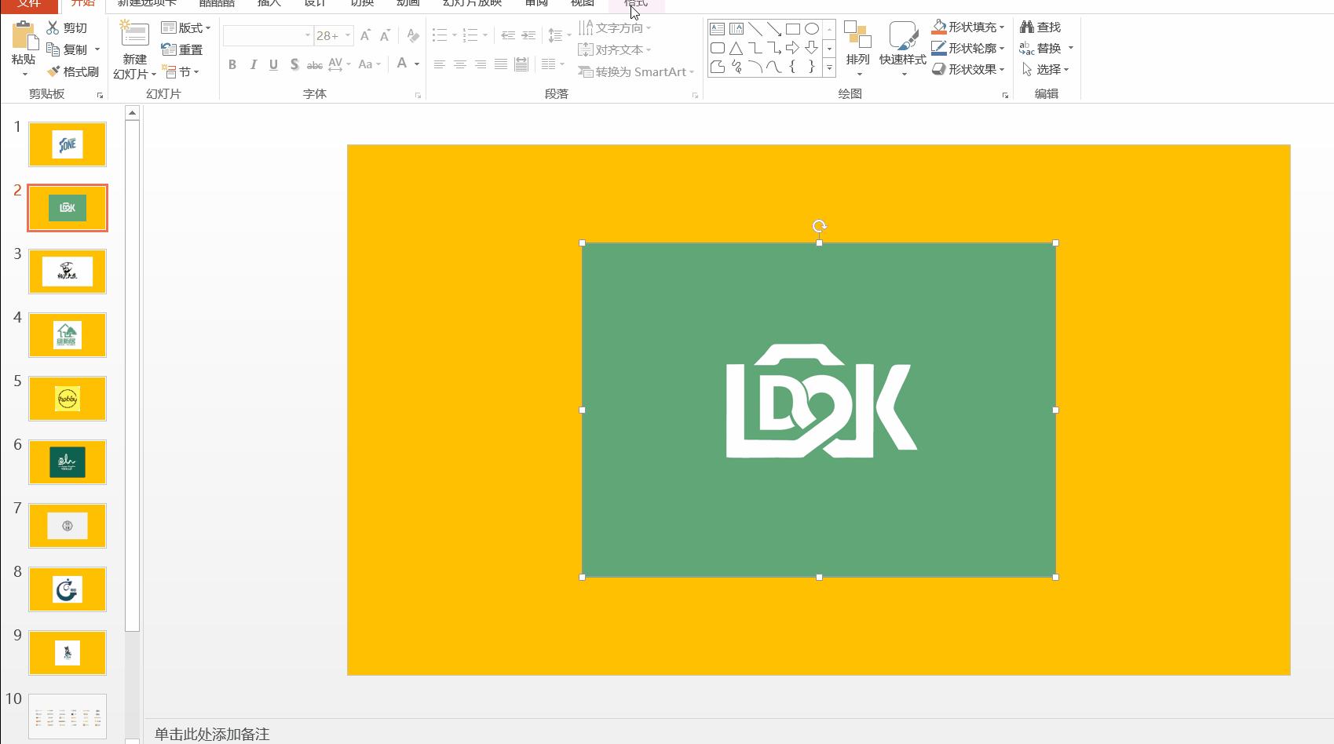Select slide 6 thumbnail with green logo

(x=68, y=462)
